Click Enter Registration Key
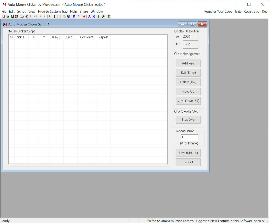Image resolution: width=269 pixels, height=223 pixels. point(251,11)
